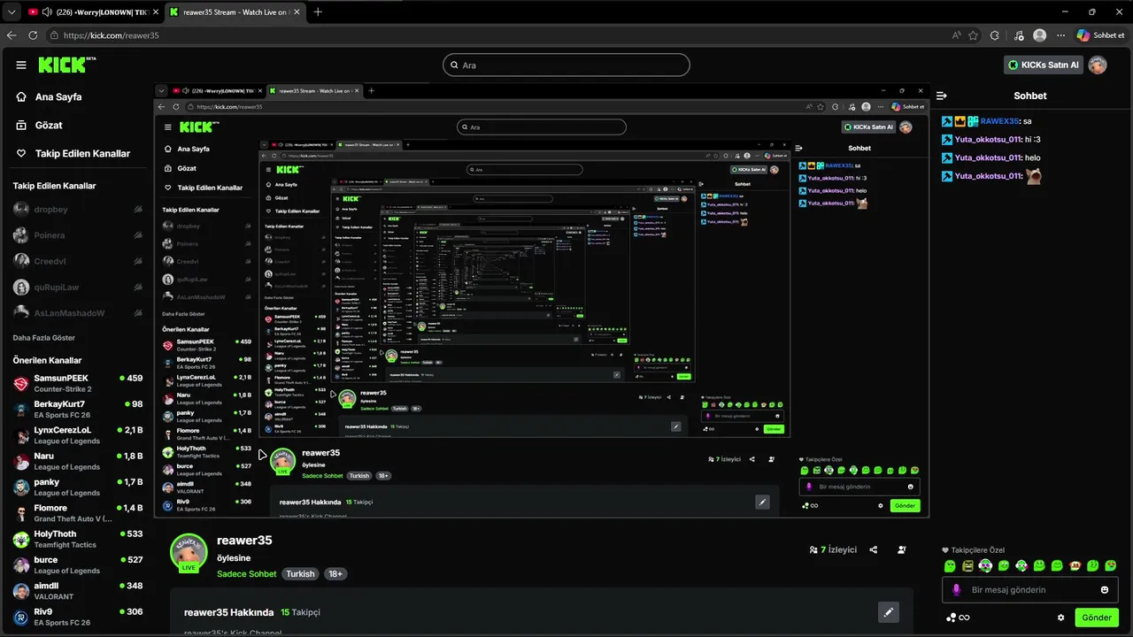
Task: Click the 7 İzleyici viewer count
Action: click(x=834, y=549)
